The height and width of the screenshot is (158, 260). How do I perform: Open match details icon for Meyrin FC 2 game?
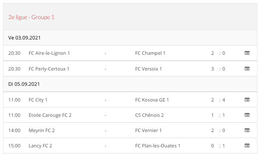pos(247,130)
